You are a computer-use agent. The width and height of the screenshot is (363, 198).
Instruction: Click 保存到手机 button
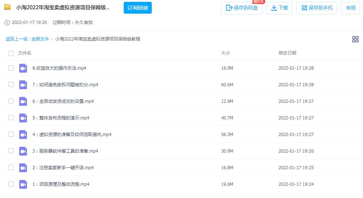[316, 8]
